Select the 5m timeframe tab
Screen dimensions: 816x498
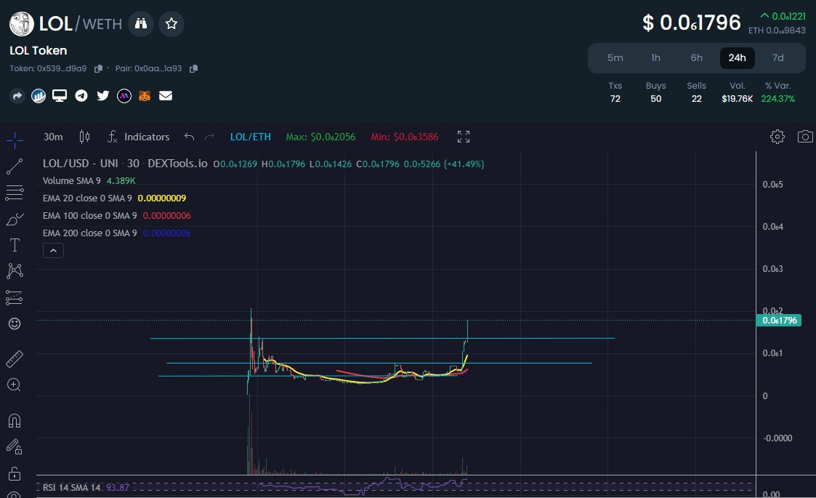615,58
